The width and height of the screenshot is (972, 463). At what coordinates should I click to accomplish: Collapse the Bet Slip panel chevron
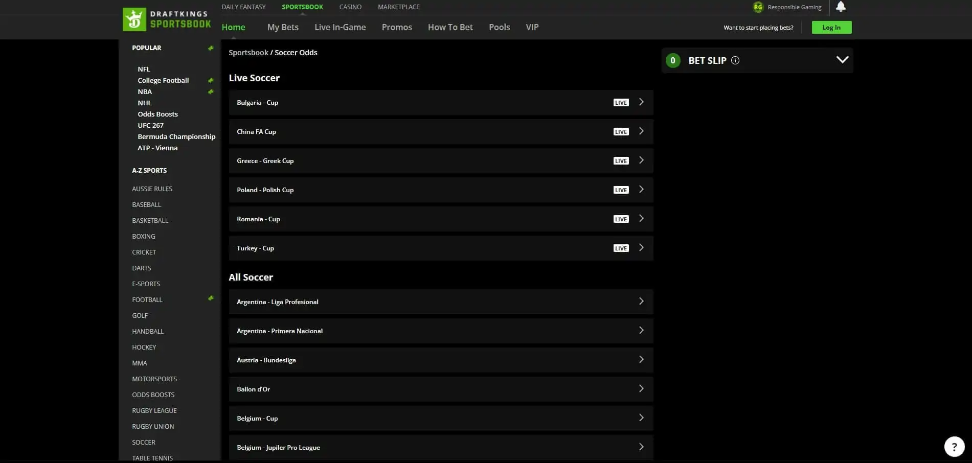click(841, 59)
